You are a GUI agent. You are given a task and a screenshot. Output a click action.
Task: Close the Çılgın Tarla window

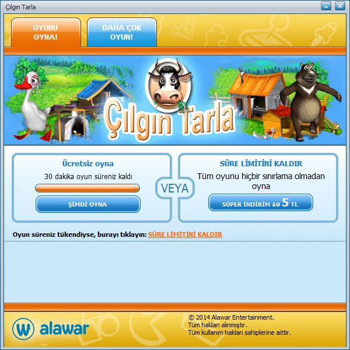(x=339, y=6)
